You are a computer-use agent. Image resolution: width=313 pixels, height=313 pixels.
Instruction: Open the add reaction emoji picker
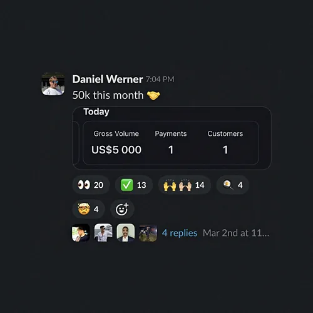point(122,209)
